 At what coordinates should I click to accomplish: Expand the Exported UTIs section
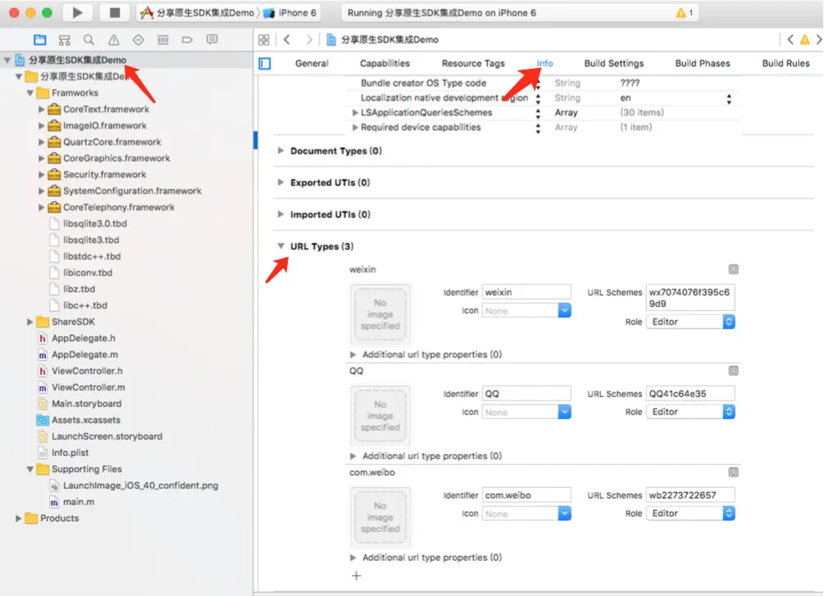[280, 183]
